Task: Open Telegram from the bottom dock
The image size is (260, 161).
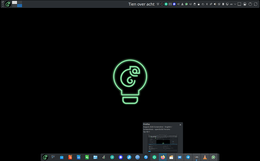Action: 188,157
